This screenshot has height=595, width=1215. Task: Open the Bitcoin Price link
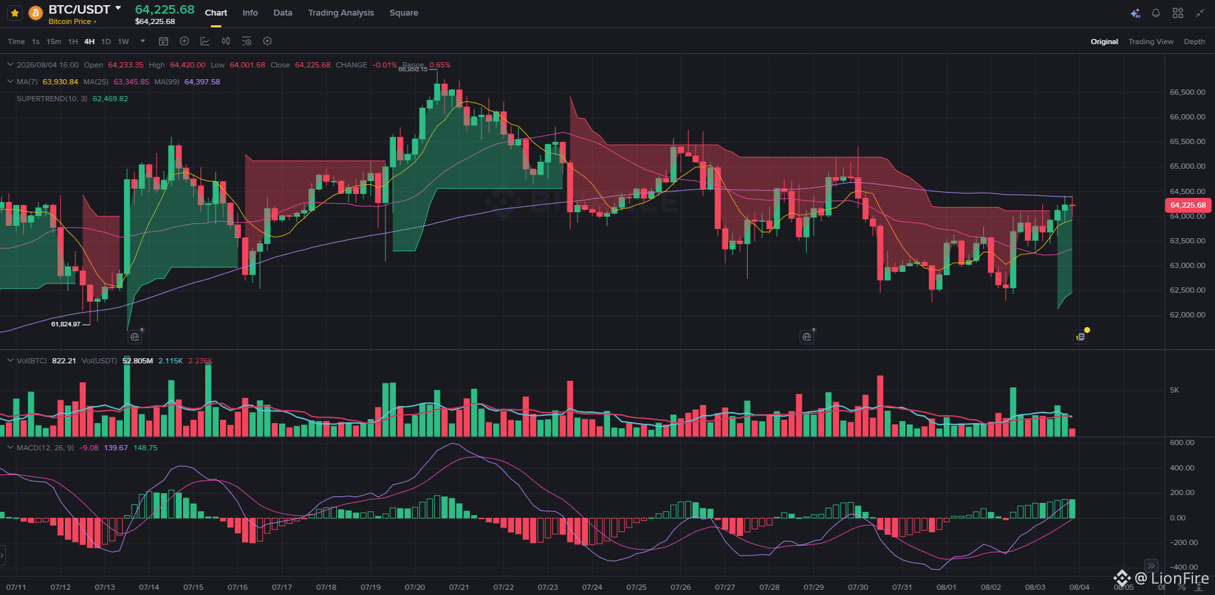[x=72, y=21]
